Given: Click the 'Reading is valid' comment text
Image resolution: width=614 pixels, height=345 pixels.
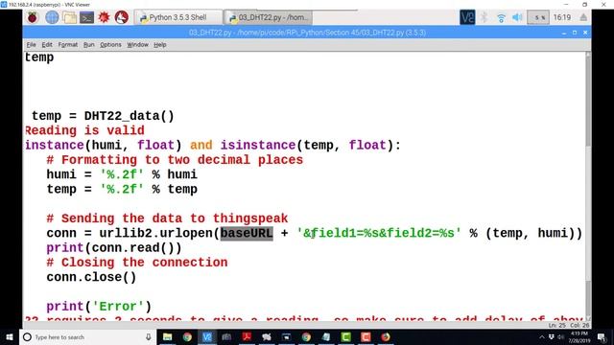Looking at the screenshot, I should [84, 130].
